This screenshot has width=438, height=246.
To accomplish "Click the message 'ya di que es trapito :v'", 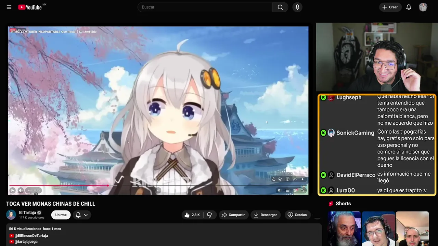I will [x=402, y=190].
